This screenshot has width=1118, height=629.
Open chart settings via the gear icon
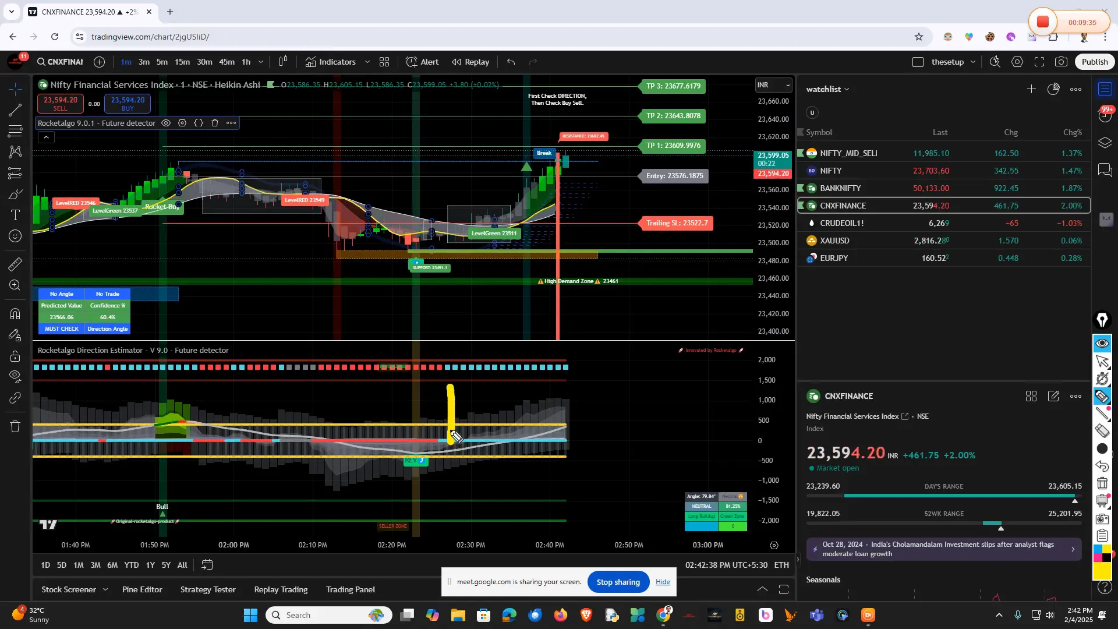[x=1018, y=61]
